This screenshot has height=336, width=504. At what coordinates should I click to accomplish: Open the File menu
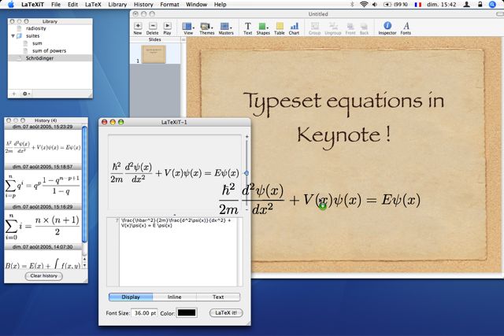pos(56,5)
